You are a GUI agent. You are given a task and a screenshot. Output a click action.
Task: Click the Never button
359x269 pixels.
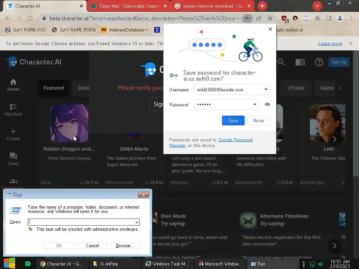coord(259,120)
